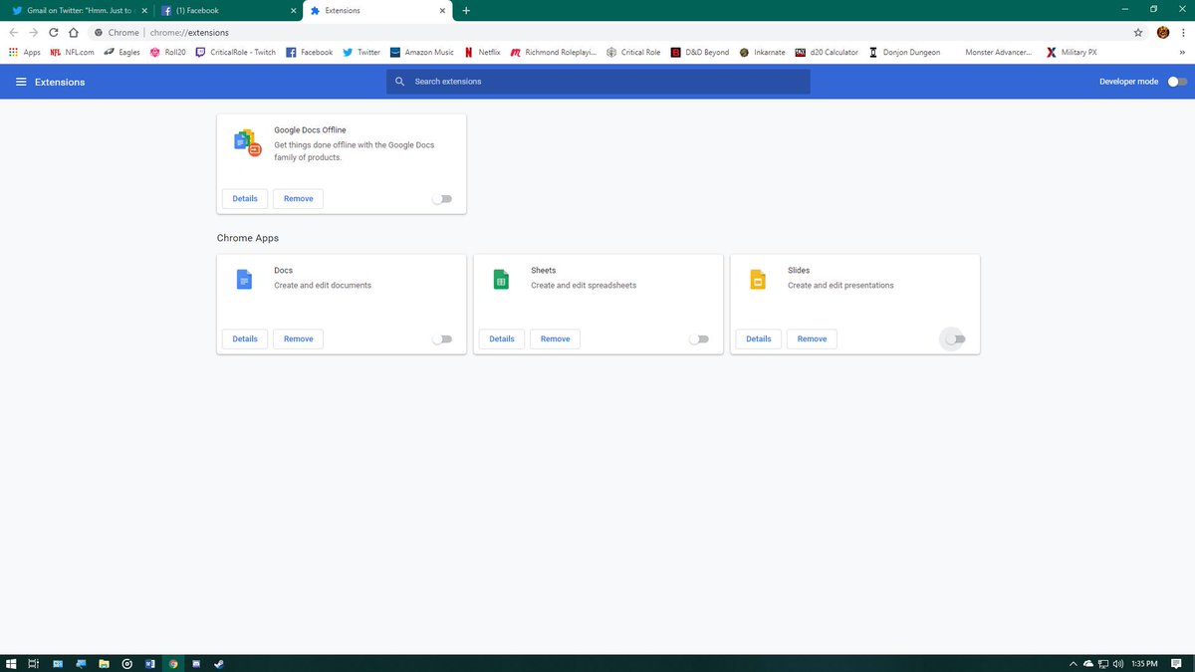Open the Facebook bookmark in bookmarks bar
1195x672 pixels.
point(309,52)
